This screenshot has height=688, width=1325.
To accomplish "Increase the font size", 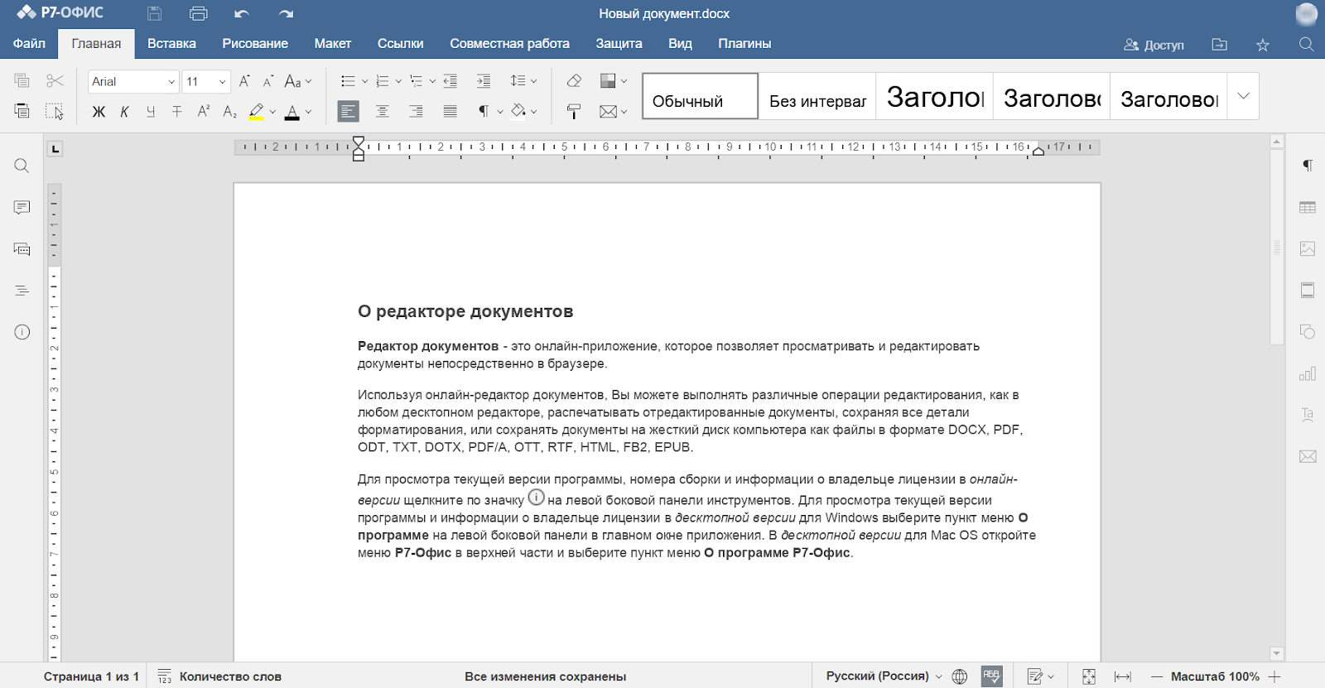I will pos(244,81).
